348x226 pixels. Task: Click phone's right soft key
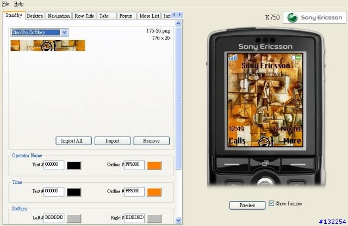point(298,165)
